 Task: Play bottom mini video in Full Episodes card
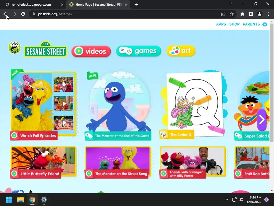pos(63,123)
